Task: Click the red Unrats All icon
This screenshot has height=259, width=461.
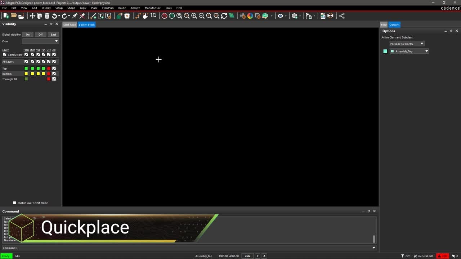Action: coord(164,16)
